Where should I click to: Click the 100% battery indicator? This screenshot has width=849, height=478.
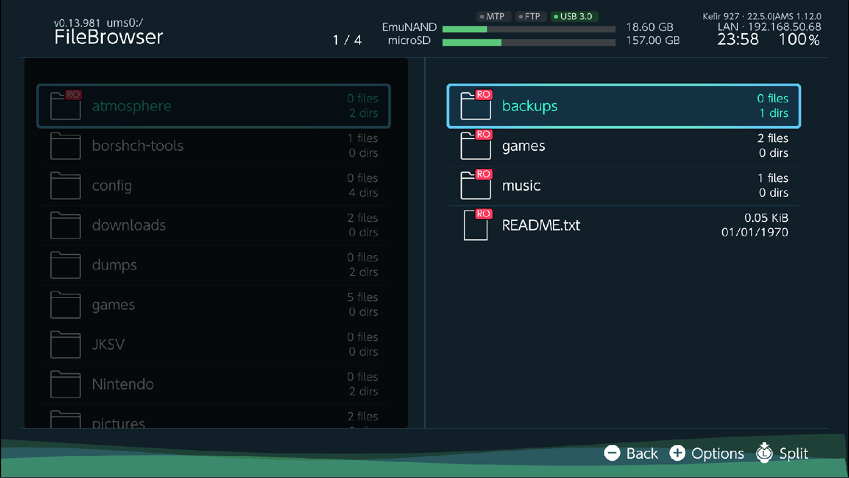tap(799, 40)
